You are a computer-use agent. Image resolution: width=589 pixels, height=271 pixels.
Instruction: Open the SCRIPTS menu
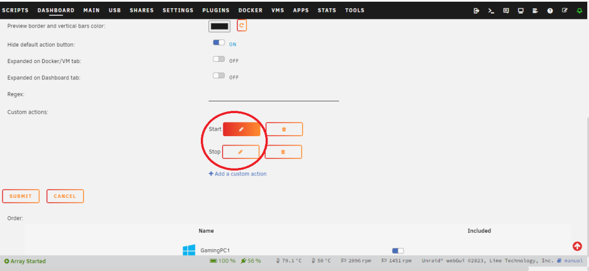click(15, 11)
